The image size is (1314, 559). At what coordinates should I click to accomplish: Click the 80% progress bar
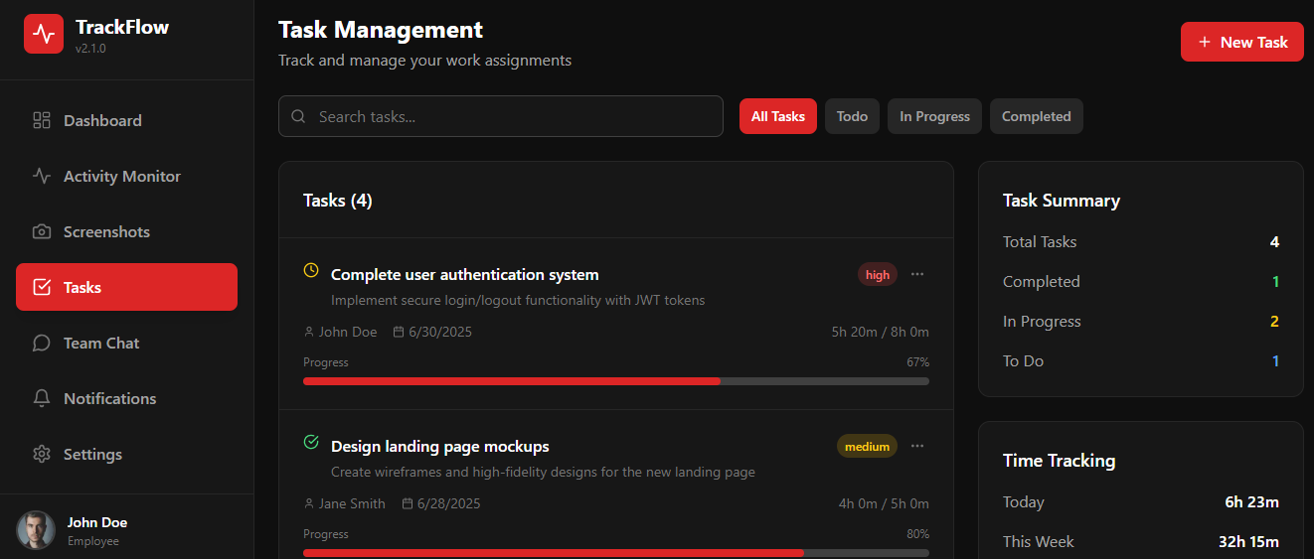click(x=616, y=553)
